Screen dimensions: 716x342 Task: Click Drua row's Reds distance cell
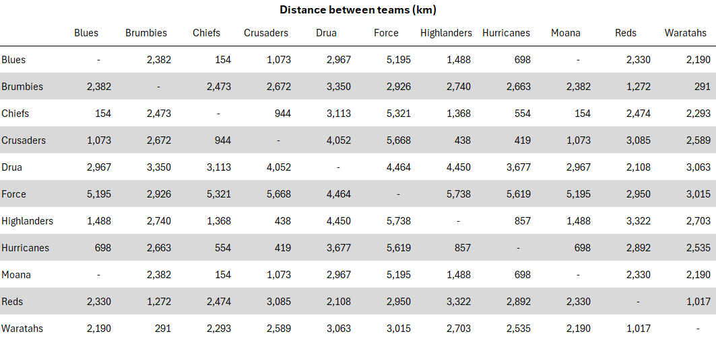(638, 167)
